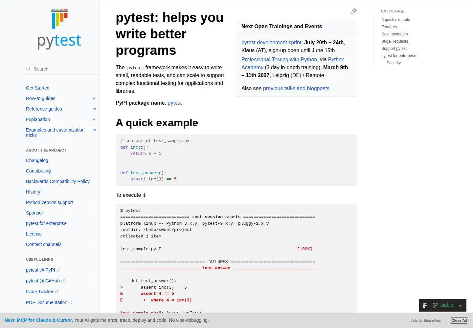
Task: Expand Examples and customization tricks
Action: click(x=94, y=130)
